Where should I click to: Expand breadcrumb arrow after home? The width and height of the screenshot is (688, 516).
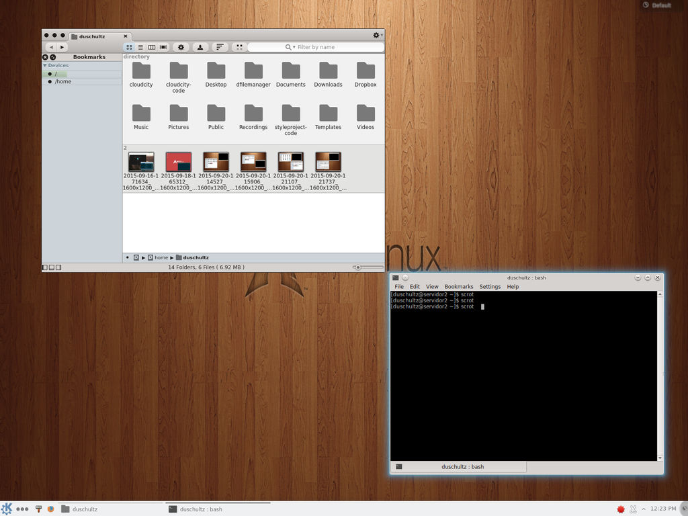172,257
